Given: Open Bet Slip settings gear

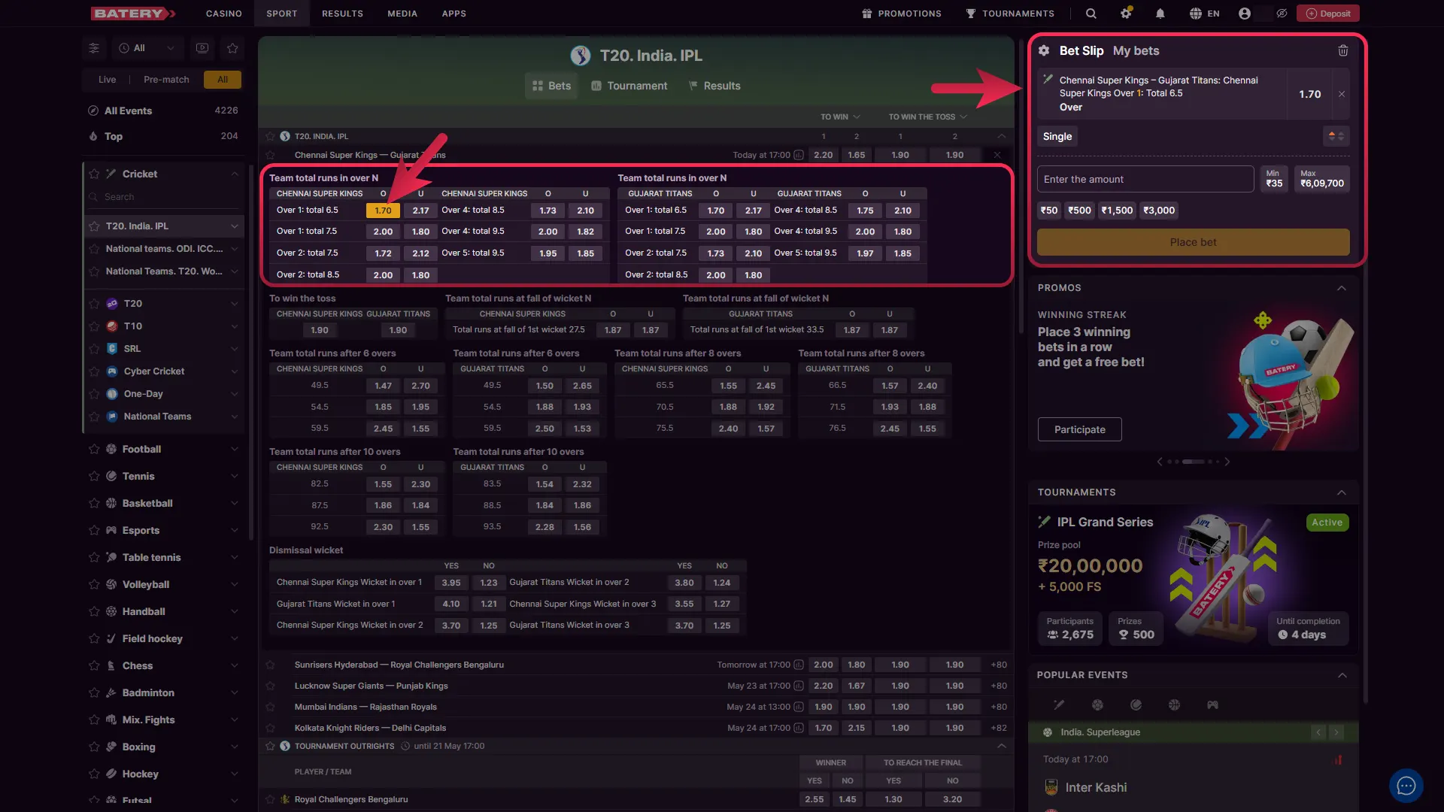Looking at the screenshot, I should pos(1044,50).
